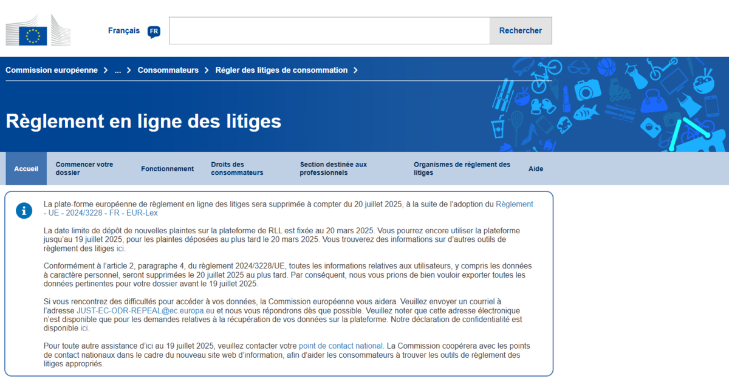This screenshot has height=390, width=729.
Task: Email JUST-EC-ODR-REPEAL@ec.europa.eu link
Action: click(x=145, y=310)
